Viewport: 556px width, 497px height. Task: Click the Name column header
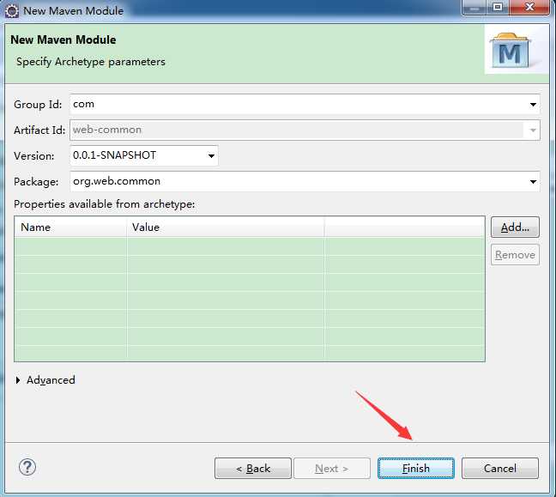click(x=70, y=227)
